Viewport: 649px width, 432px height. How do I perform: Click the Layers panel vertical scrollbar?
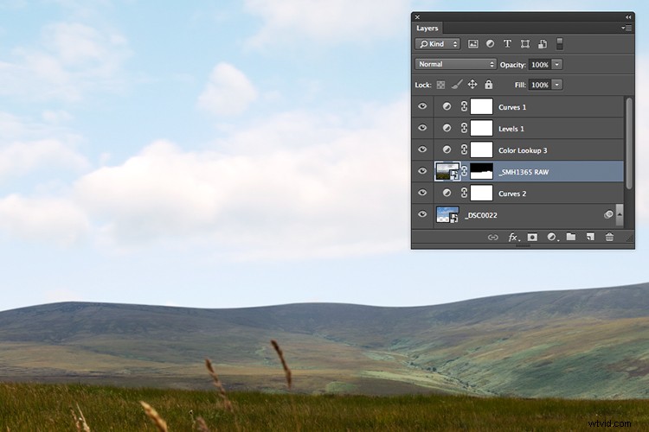[x=629, y=143]
